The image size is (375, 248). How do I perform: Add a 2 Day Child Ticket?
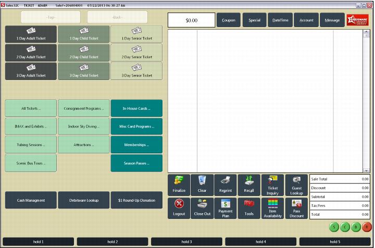pos(84,53)
